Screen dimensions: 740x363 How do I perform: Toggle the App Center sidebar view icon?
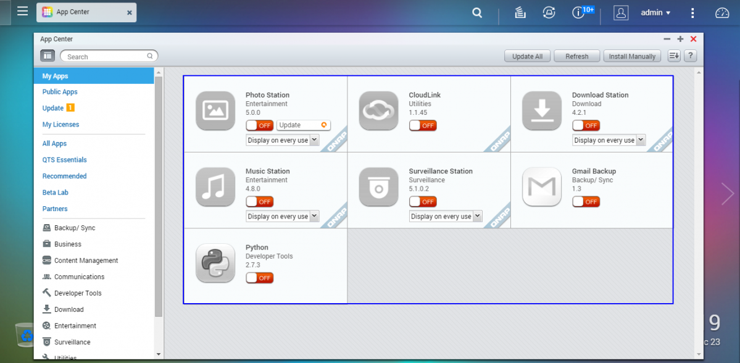click(x=48, y=56)
